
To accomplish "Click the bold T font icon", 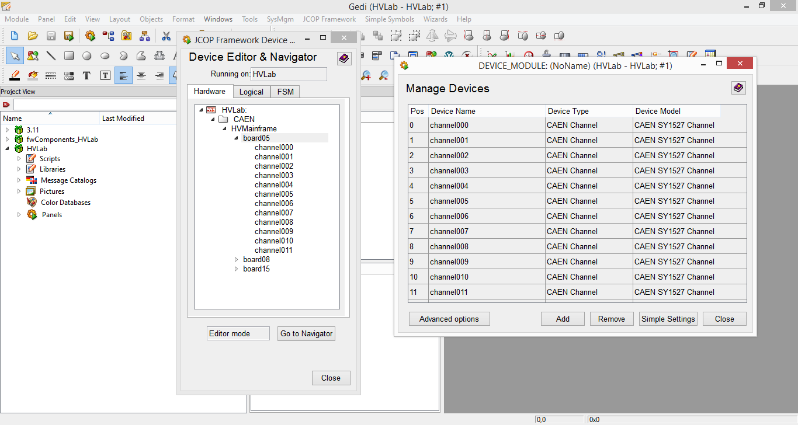I will 87,75.
